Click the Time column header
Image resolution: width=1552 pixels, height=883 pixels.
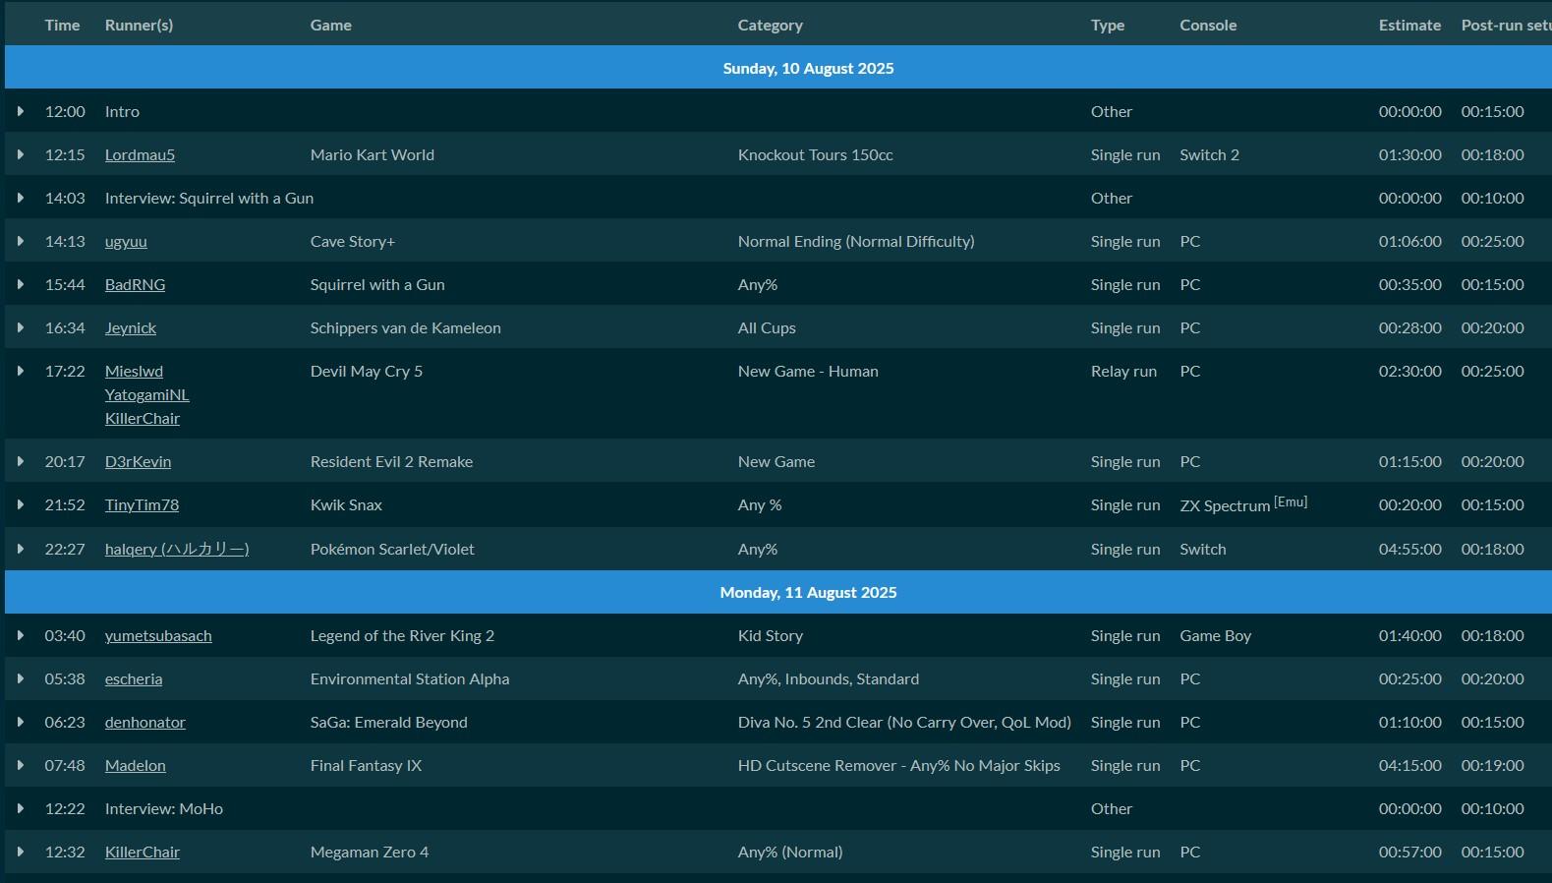pos(62,25)
